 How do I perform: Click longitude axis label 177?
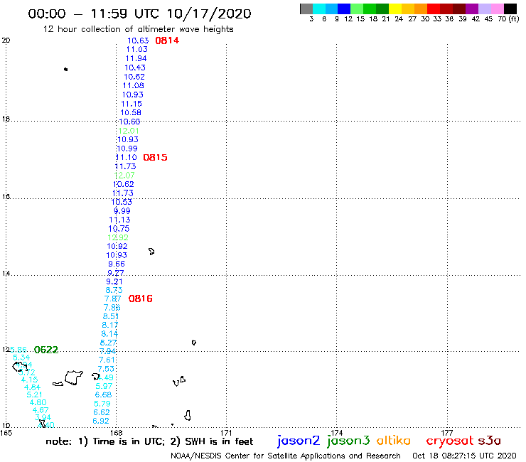447,433
